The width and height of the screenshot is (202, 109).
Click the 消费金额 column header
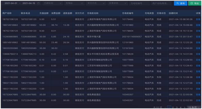click(56, 13)
